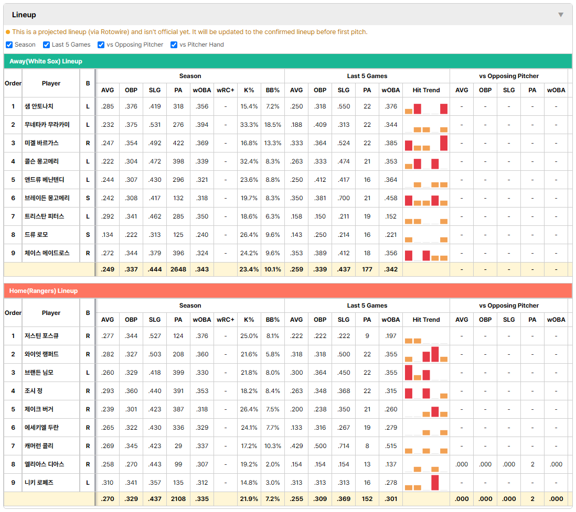576x512 pixels.
Task: Click White Sox Hit Trend column header
Action: (x=426, y=90)
